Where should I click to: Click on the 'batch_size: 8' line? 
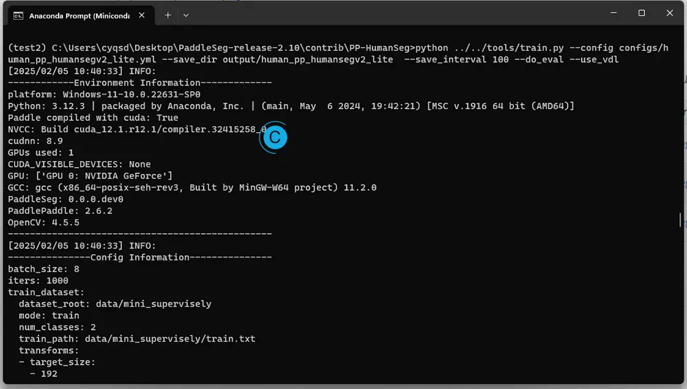pyautogui.click(x=43, y=269)
